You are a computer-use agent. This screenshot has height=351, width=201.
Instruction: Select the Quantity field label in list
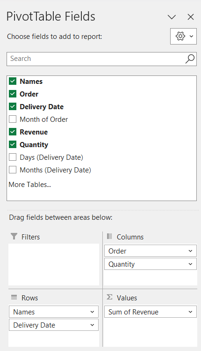[x=34, y=145]
